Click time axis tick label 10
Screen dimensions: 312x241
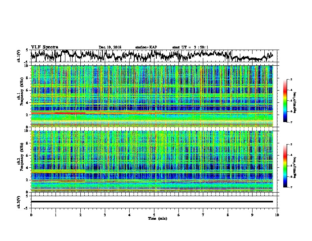tap(277, 215)
